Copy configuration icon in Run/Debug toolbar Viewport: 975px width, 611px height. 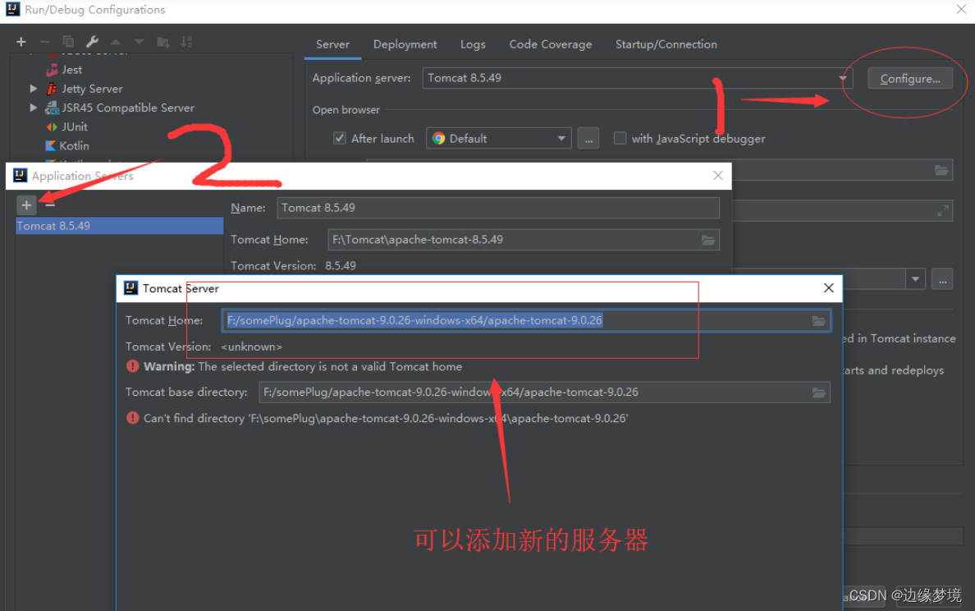pos(68,42)
